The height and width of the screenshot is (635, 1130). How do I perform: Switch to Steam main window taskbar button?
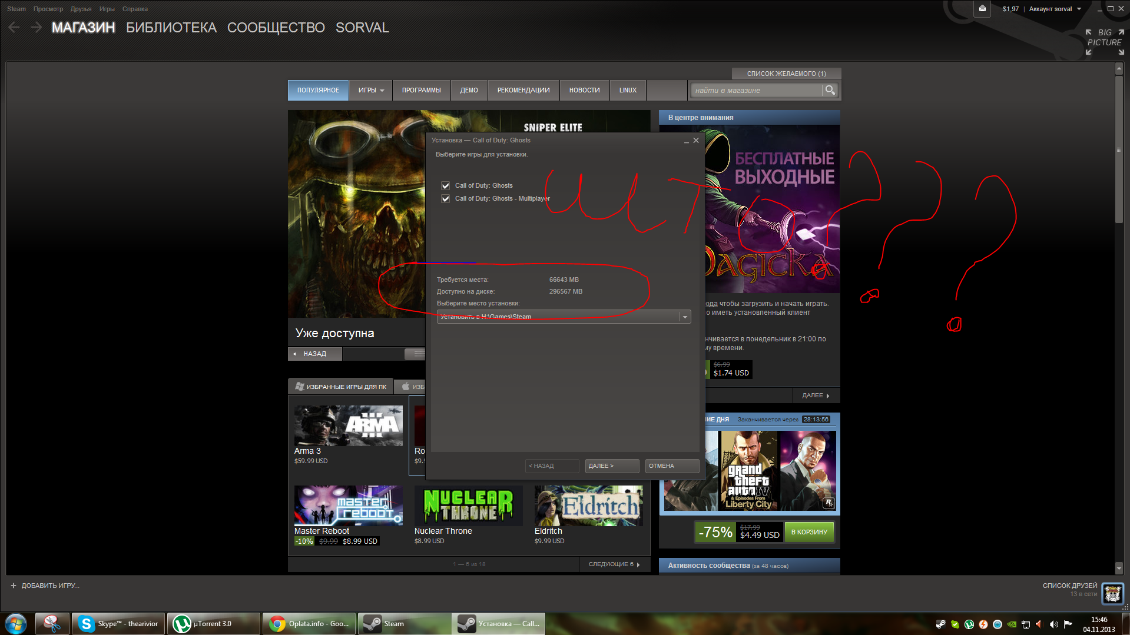(x=405, y=624)
